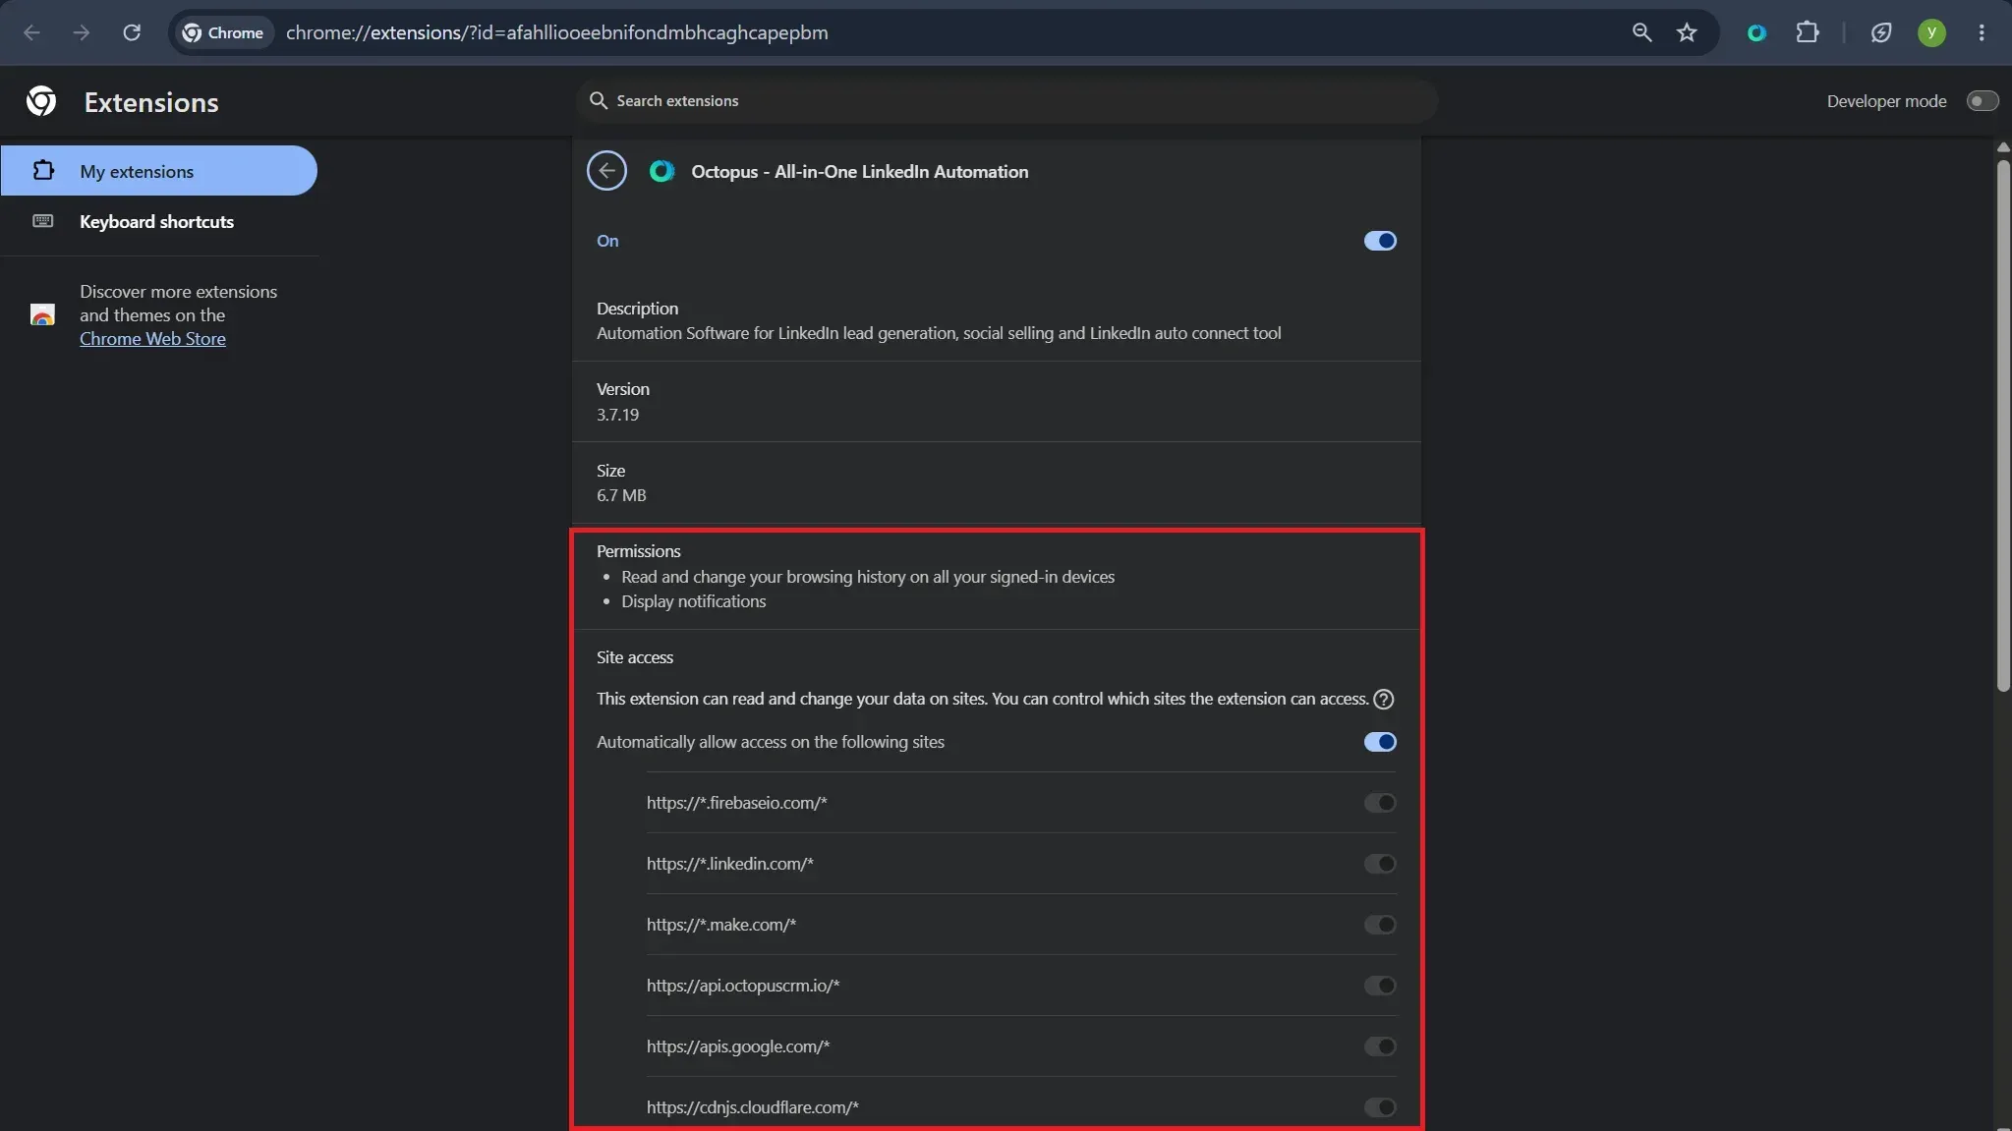The width and height of the screenshot is (2012, 1131).
Task: Toggle access for apis.google.com
Action: coord(1380,1046)
